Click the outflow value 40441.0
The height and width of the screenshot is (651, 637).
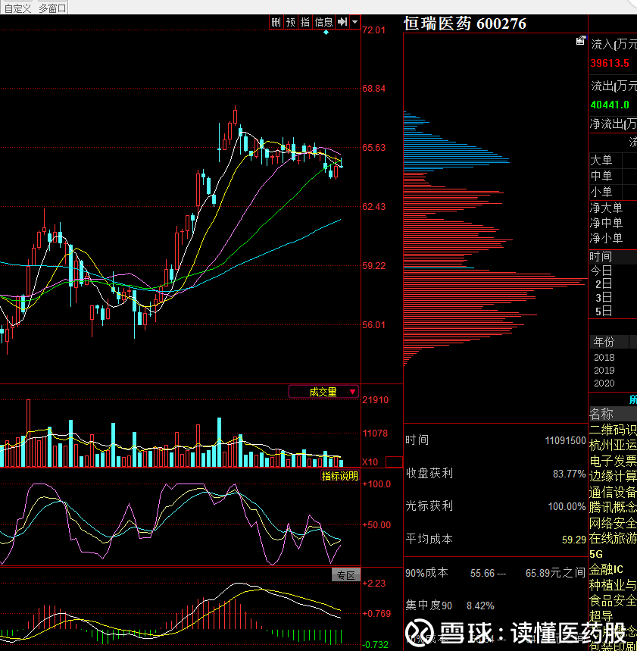click(x=610, y=105)
